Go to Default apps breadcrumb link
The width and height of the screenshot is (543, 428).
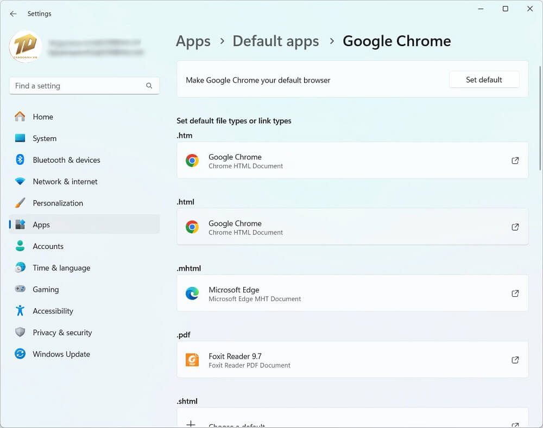tap(276, 42)
